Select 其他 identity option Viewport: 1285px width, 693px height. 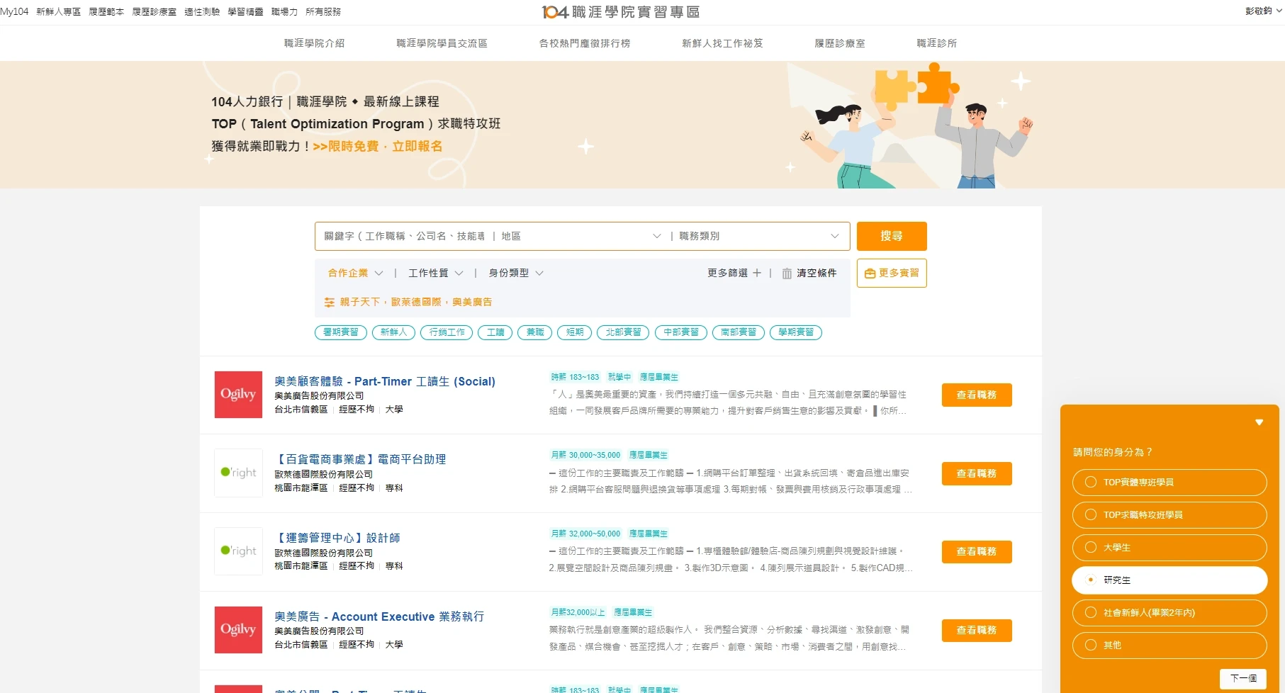1169,646
